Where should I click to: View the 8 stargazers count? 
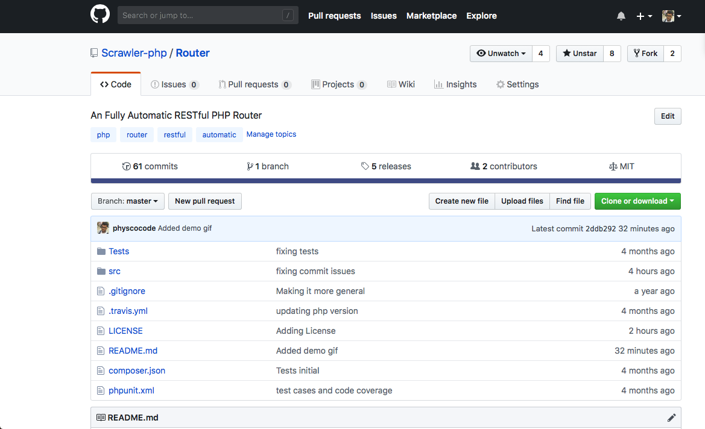(x=612, y=54)
